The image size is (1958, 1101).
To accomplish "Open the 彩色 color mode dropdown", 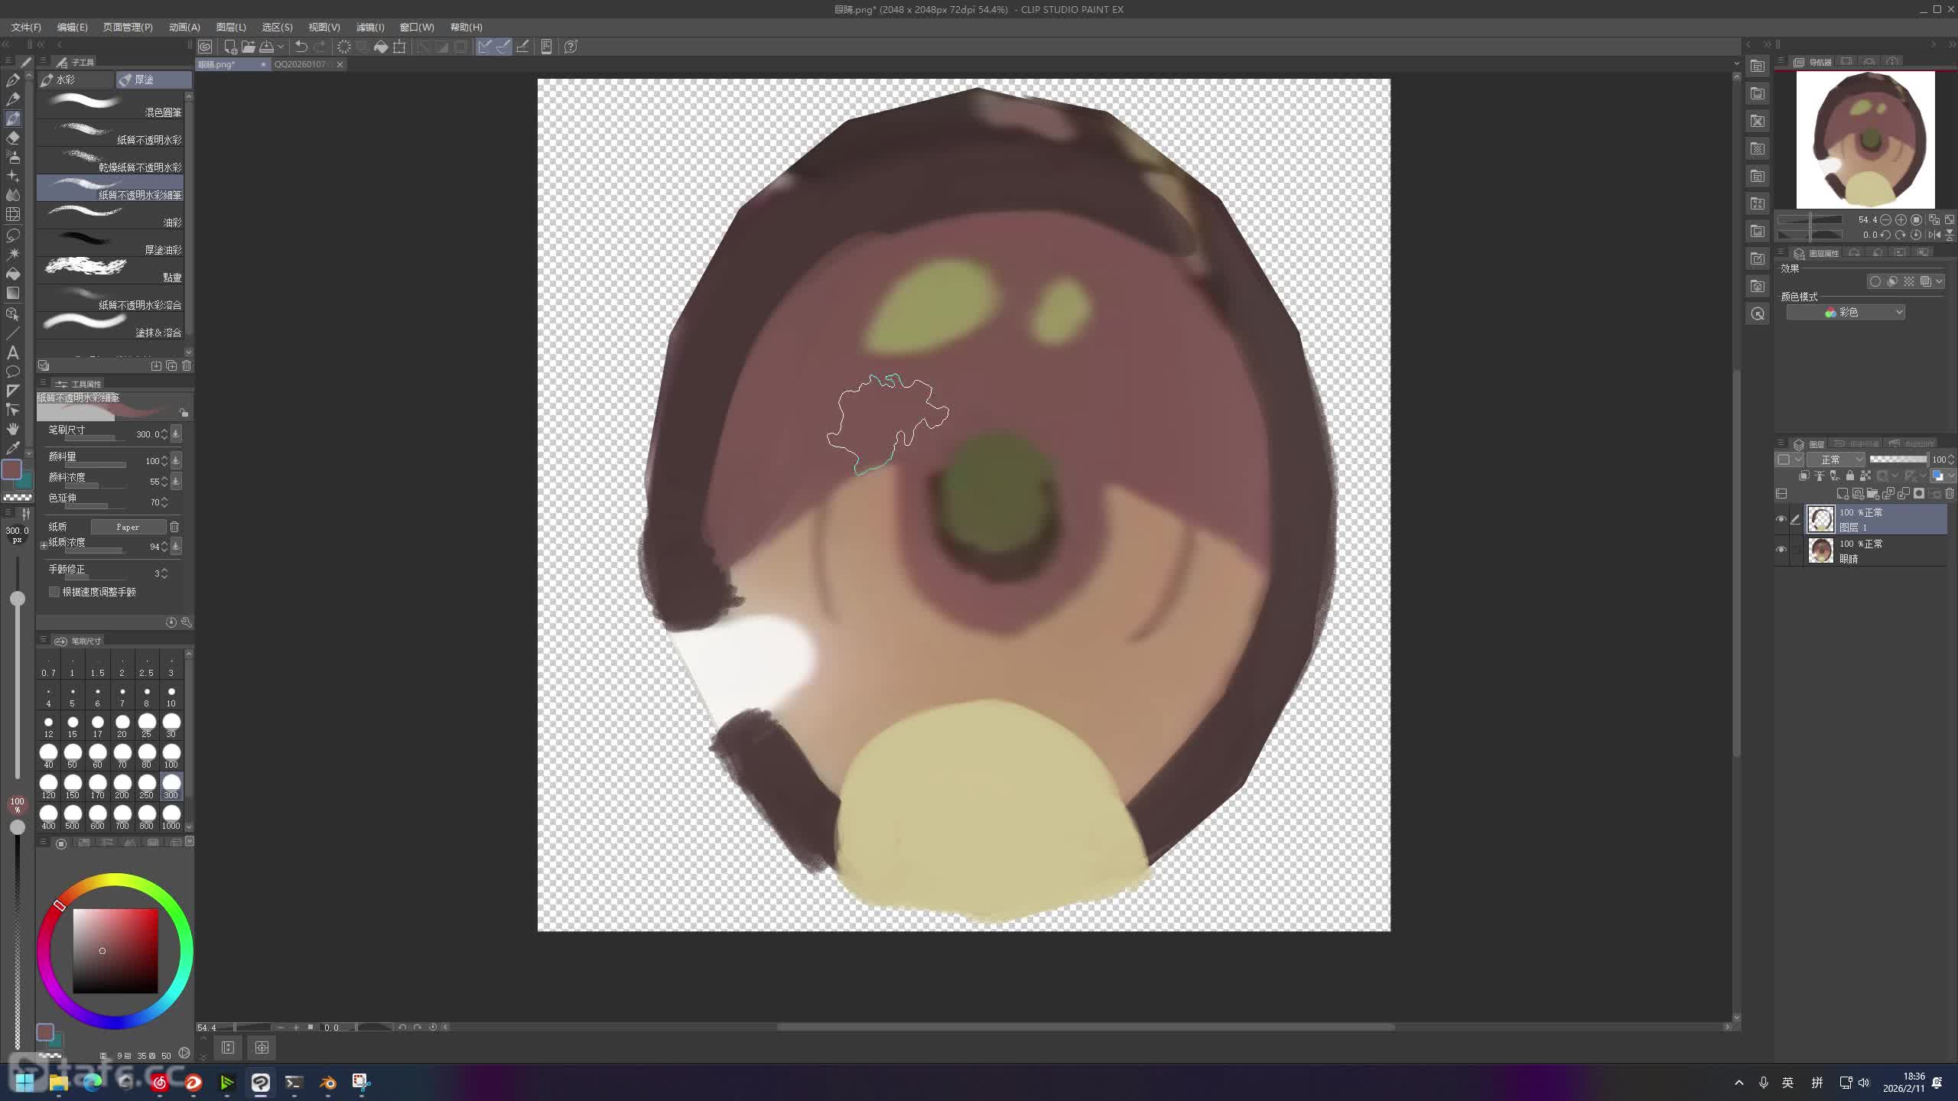I will pos(1846,312).
